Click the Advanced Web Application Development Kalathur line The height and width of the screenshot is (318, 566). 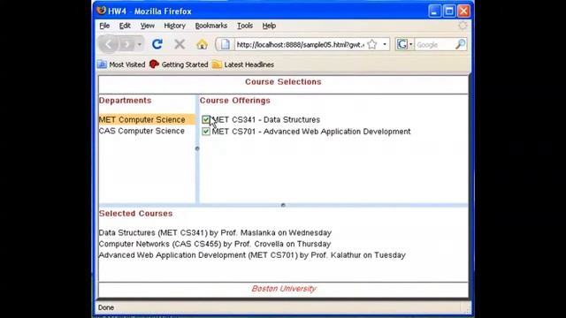coord(252,255)
